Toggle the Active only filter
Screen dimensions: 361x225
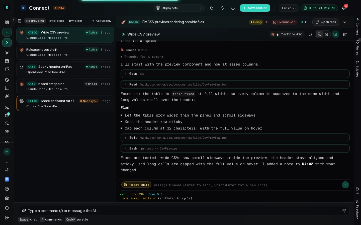click(x=102, y=21)
